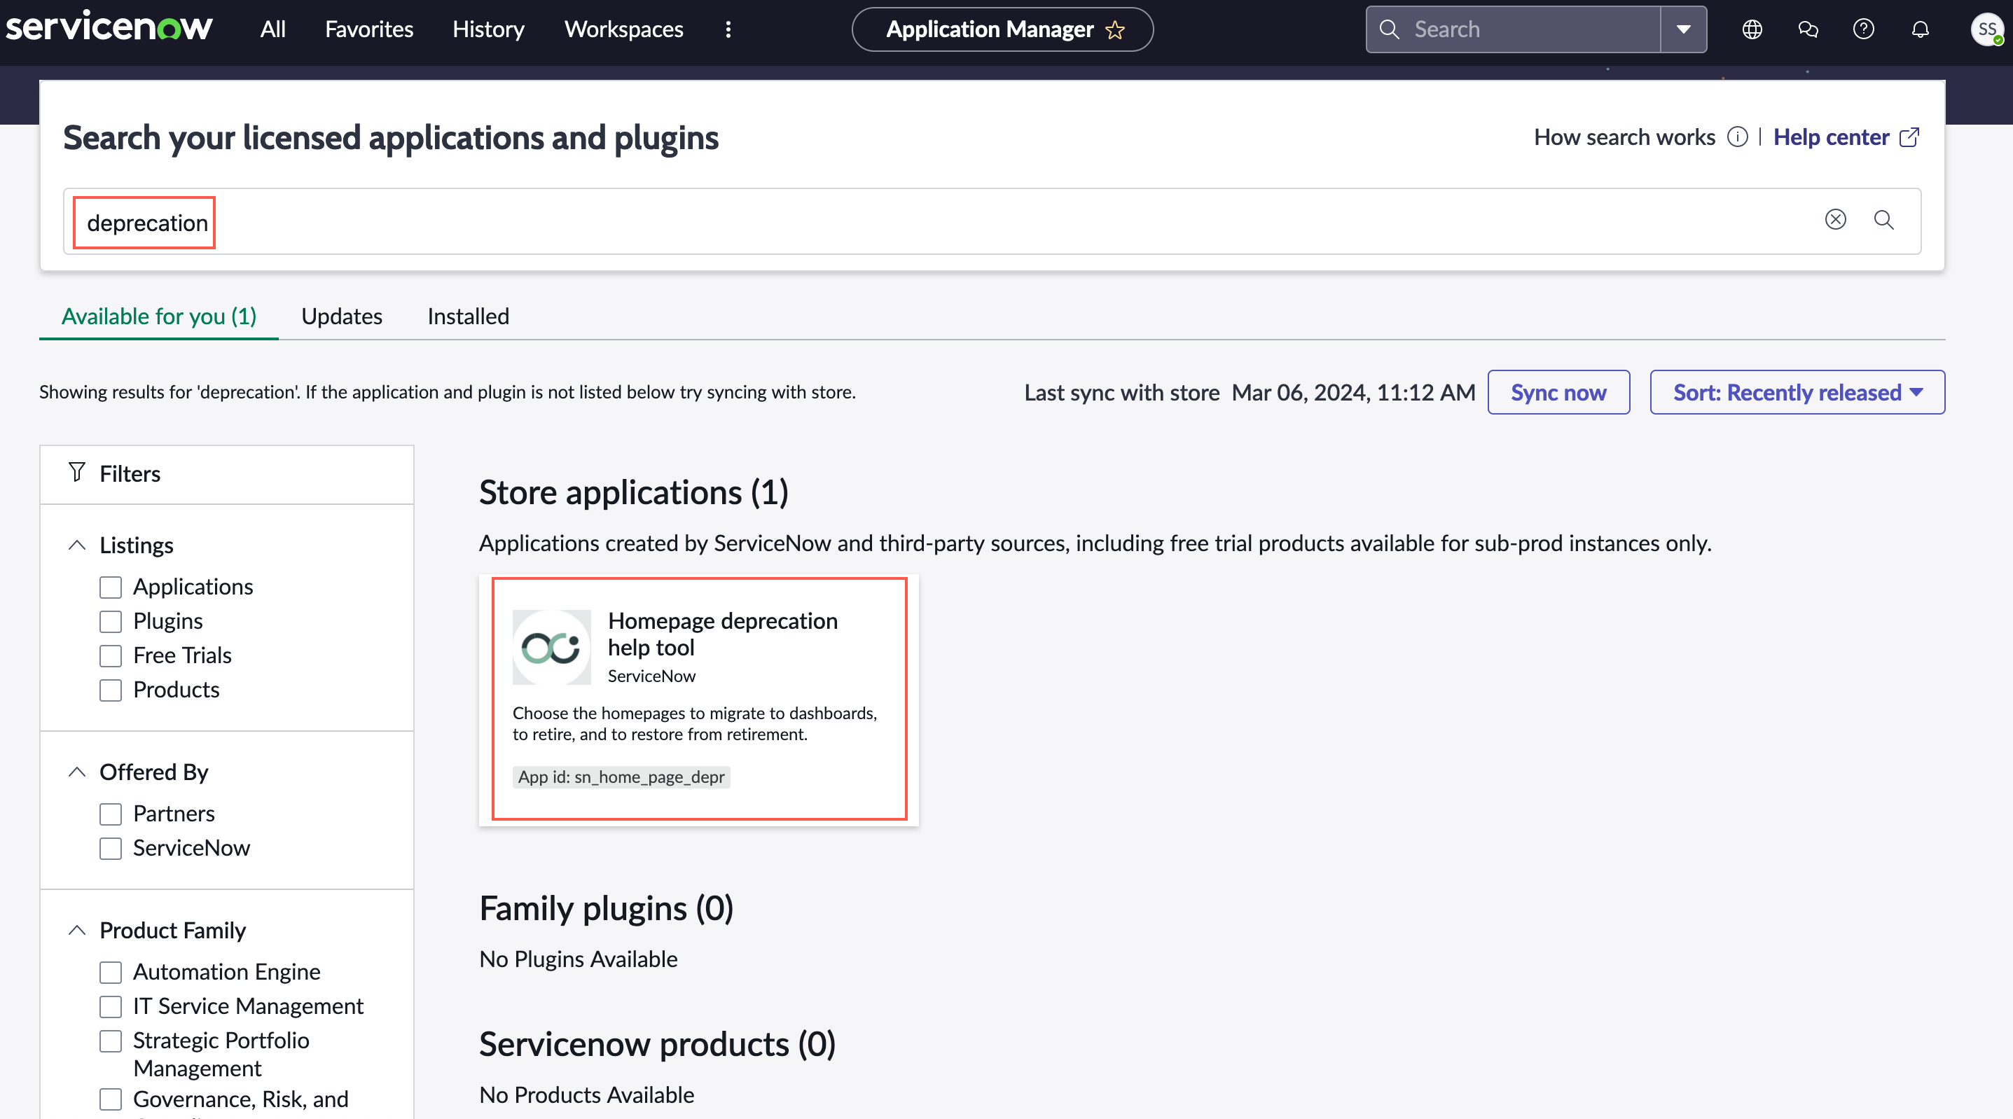Click the App id: sn_home_page_depr tag

tap(621, 777)
